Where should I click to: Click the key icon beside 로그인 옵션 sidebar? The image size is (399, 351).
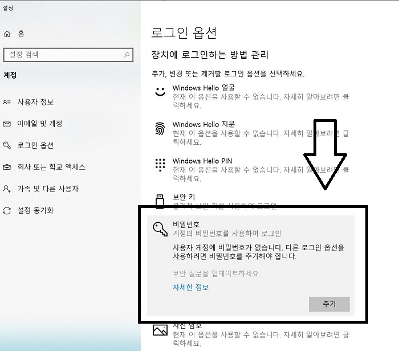click(7, 145)
